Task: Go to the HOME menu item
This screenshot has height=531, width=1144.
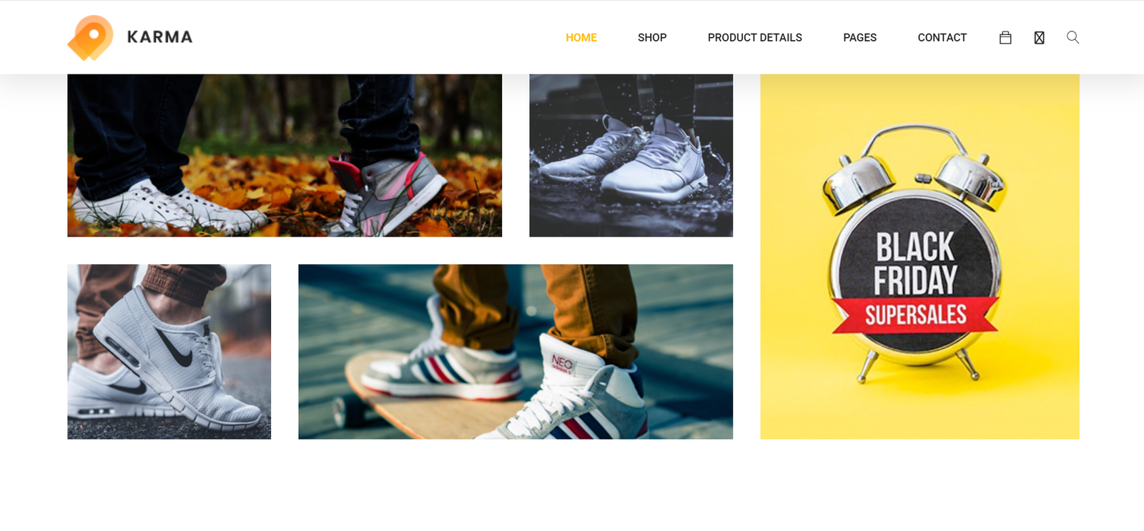Action: (x=581, y=37)
